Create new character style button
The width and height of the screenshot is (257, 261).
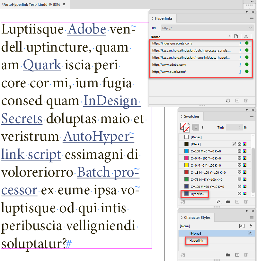point(237,255)
